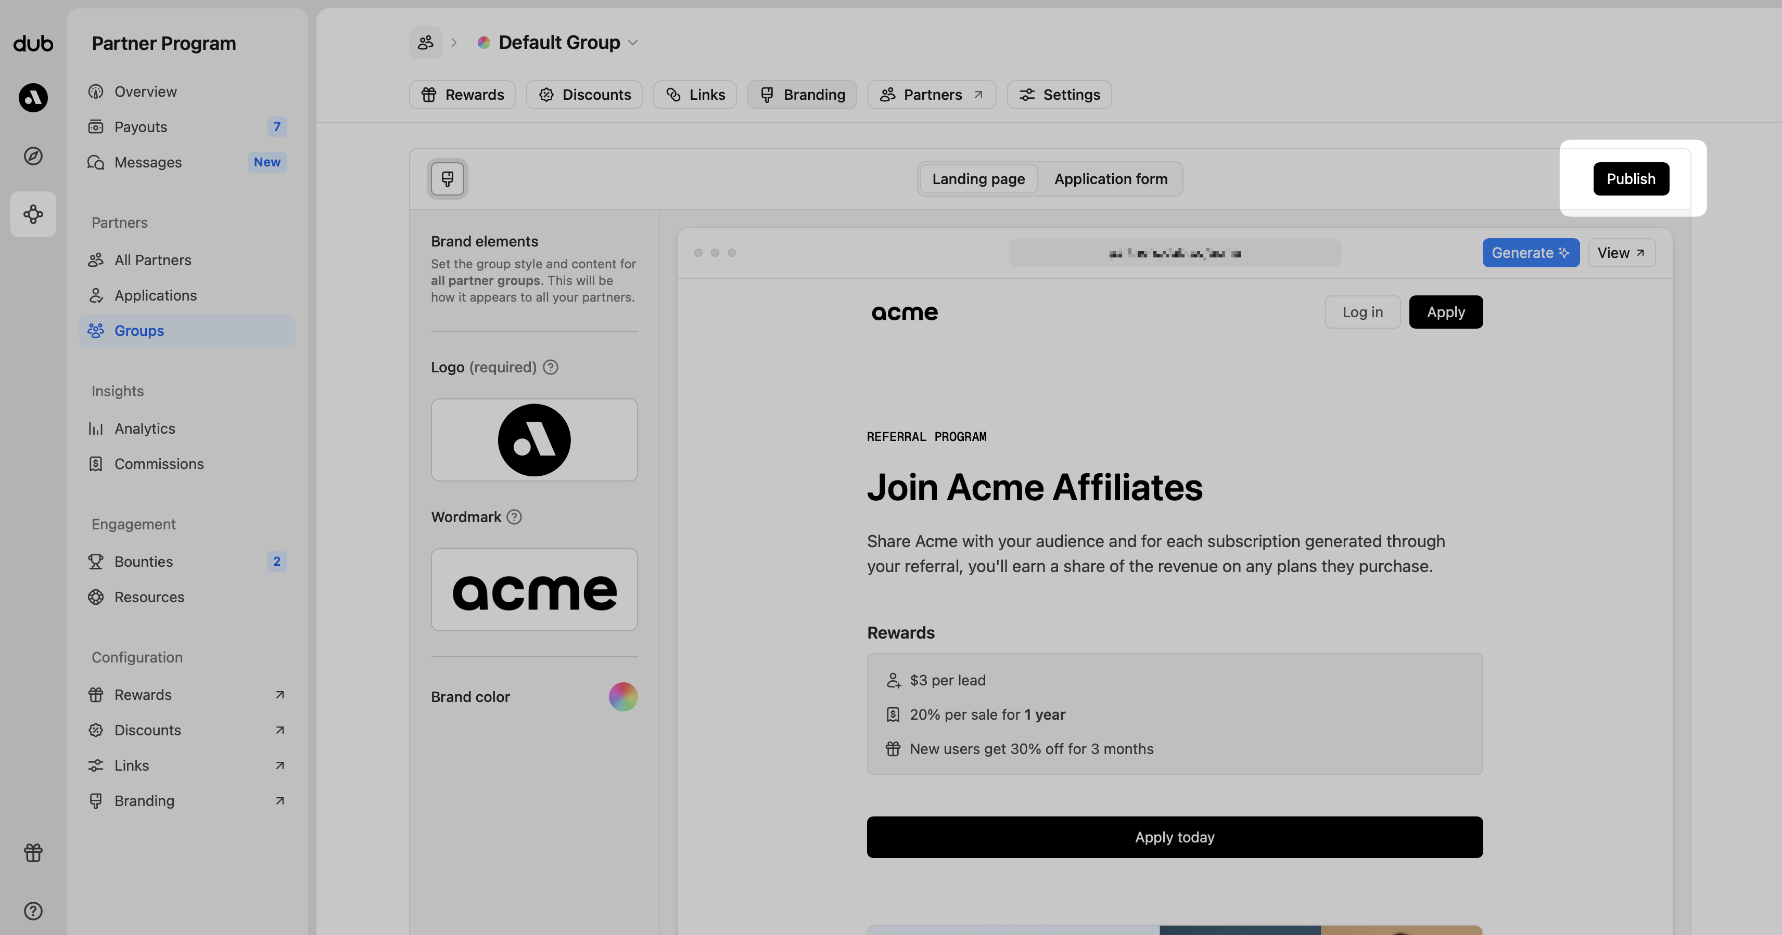Open the Acme workspace avatar
The image size is (1782, 935).
tap(32, 97)
